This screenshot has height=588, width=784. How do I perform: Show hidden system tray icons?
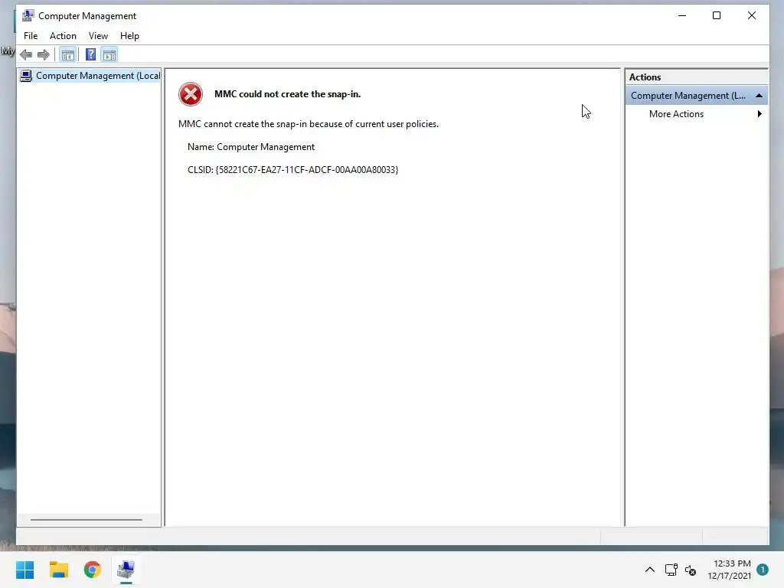pos(649,570)
